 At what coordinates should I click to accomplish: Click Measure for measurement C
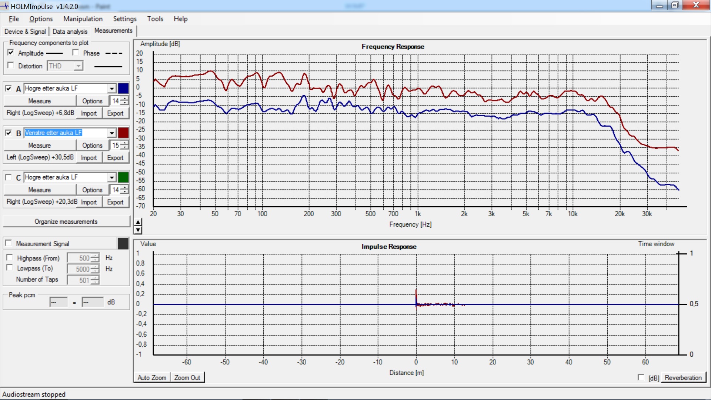point(40,190)
